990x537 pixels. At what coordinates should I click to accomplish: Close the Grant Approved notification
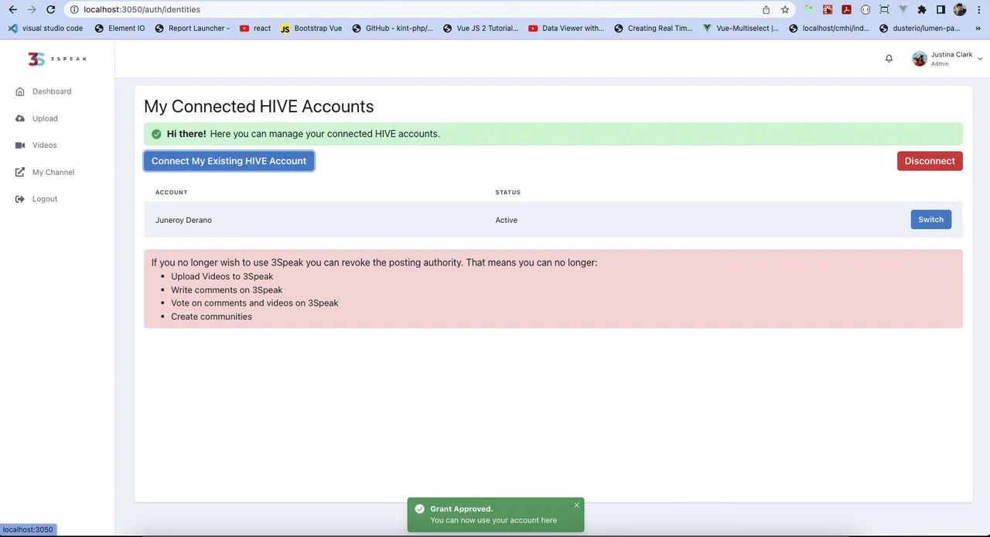click(x=576, y=505)
